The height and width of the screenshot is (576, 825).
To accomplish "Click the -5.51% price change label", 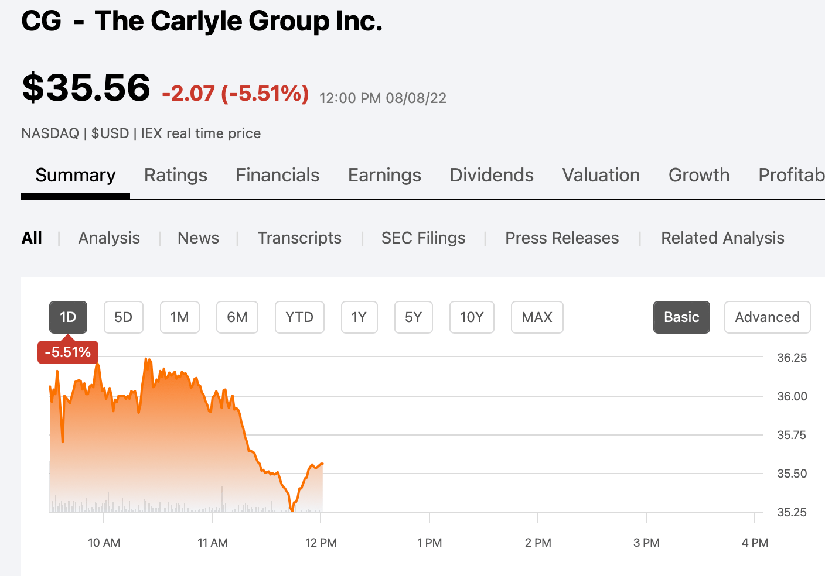I will tap(67, 352).
